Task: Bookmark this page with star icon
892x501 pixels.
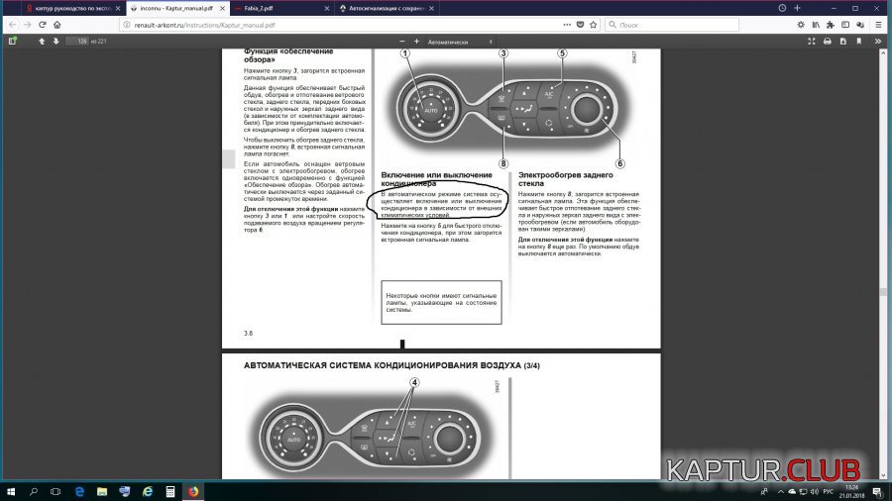Action: tap(594, 25)
